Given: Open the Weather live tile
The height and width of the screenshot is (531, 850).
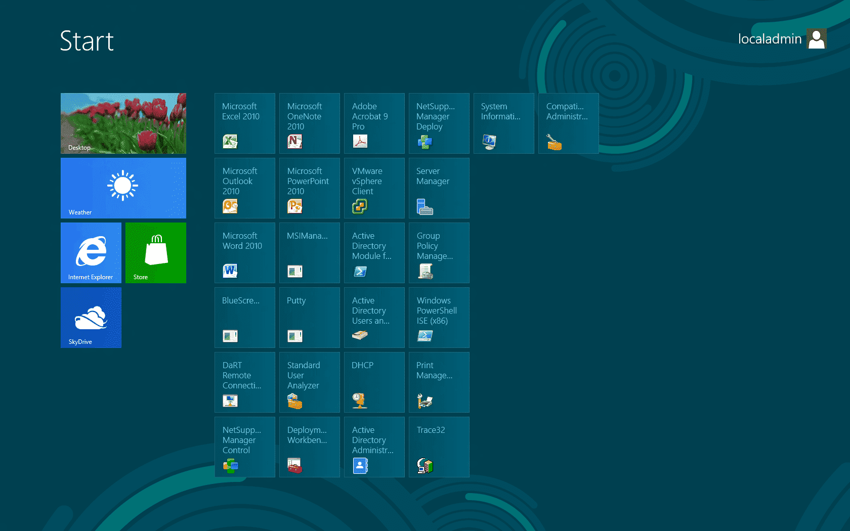Looking at the screenshot, I should coord(123,188).
